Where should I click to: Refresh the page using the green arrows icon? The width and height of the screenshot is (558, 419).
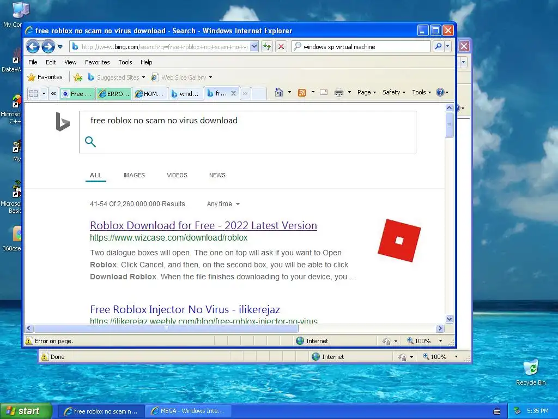[x=267, y=46]
